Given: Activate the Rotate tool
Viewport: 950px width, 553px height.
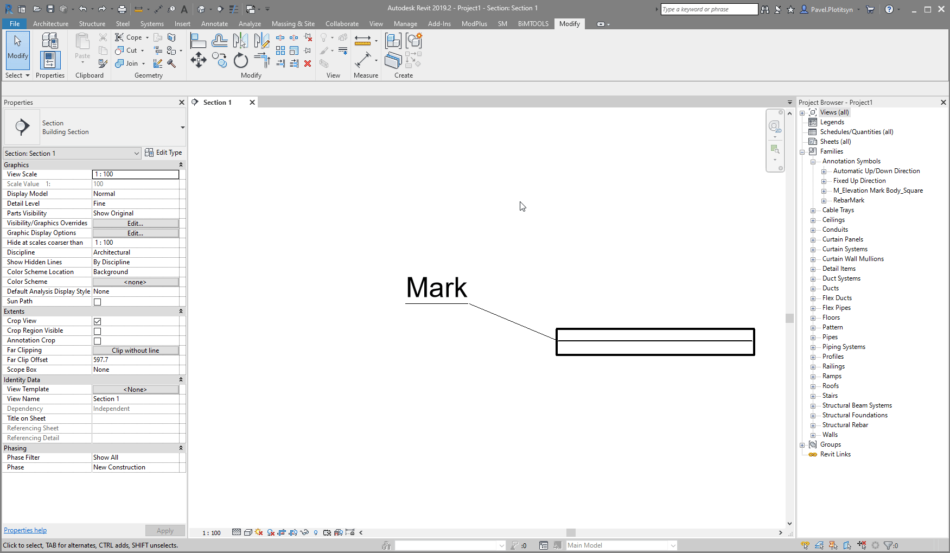Looking at the screenshot, I should (240, 61).
